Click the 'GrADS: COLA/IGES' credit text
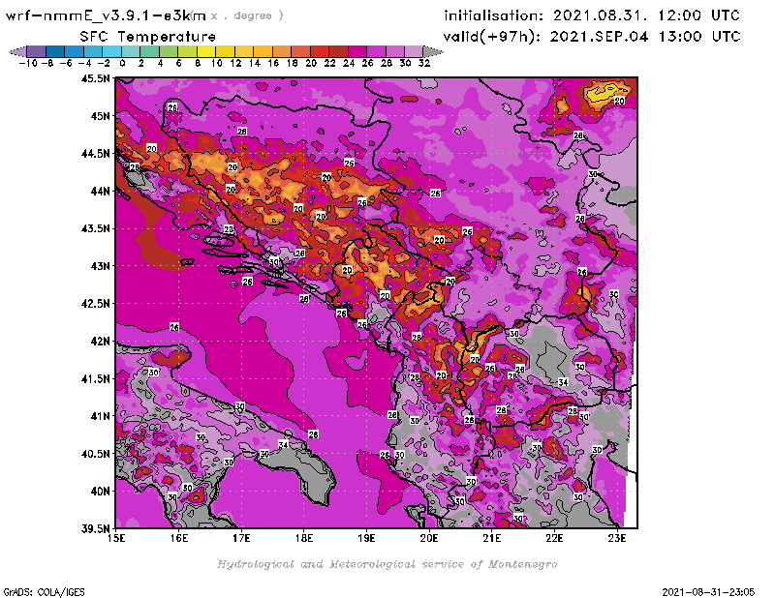The height and width of the screenshot is (598, 775). (44, 591)
